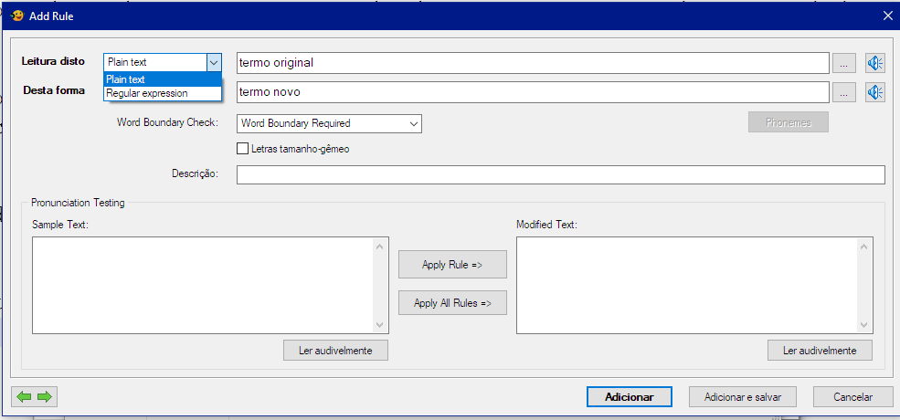Click speaker icon beside 'termo novo' field
The height and width of the screenshot is (420, 900).
pos(875,92)
